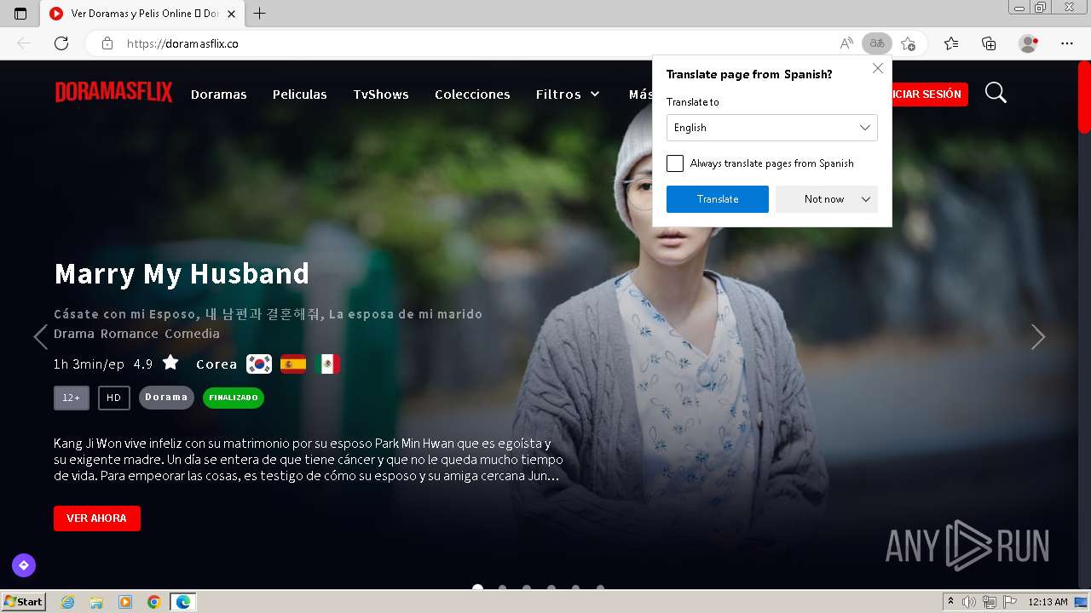The width and height of the screenshot is (1091, 613).
Task: Close the Ver Doramas y Pelis tab
Action: (231, 14)
